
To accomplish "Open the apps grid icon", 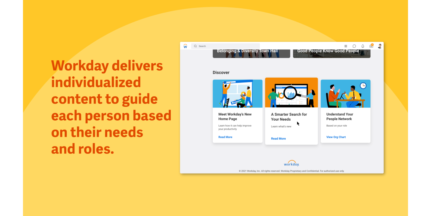I will [346, 46].
